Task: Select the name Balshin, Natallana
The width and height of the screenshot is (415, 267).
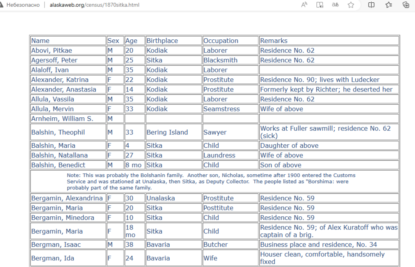Action: pyautogui.click(x=59, y=155)
